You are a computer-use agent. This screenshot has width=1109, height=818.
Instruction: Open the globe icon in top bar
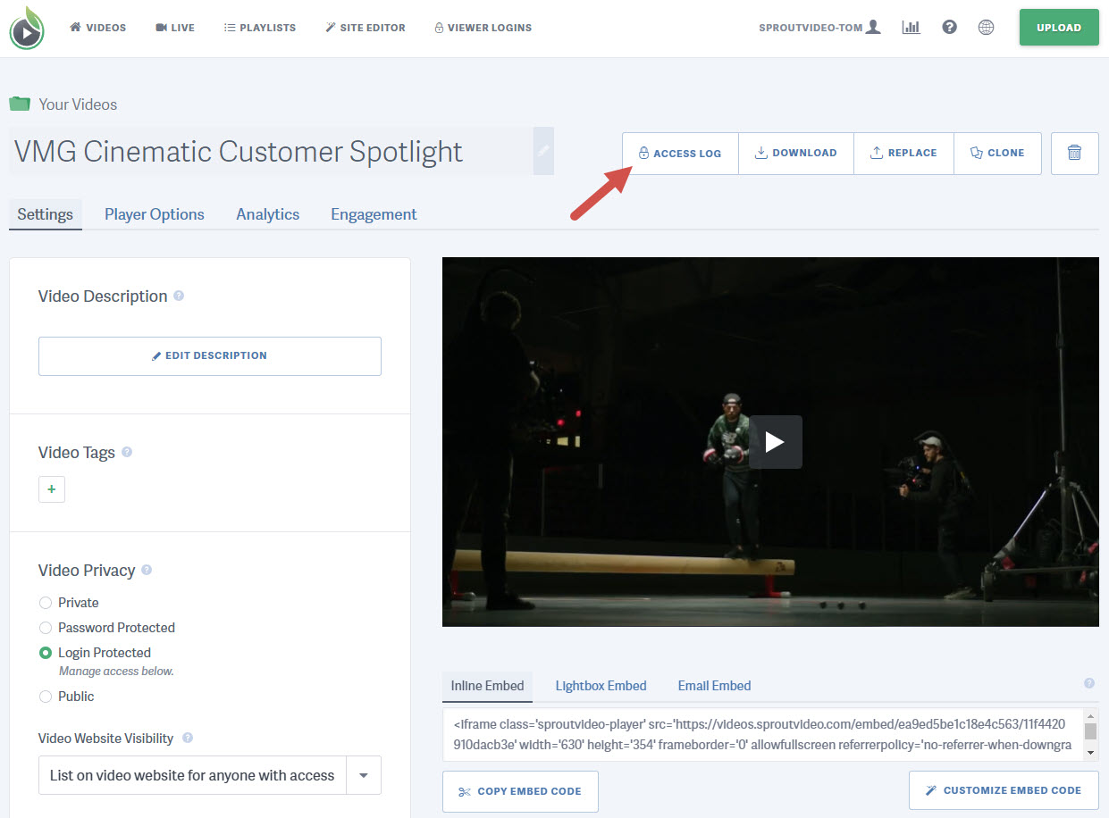point(986,28)
